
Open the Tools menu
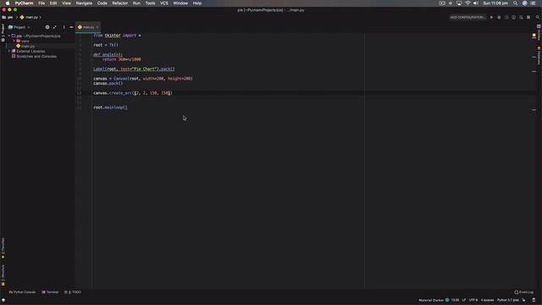click(150, 3)
